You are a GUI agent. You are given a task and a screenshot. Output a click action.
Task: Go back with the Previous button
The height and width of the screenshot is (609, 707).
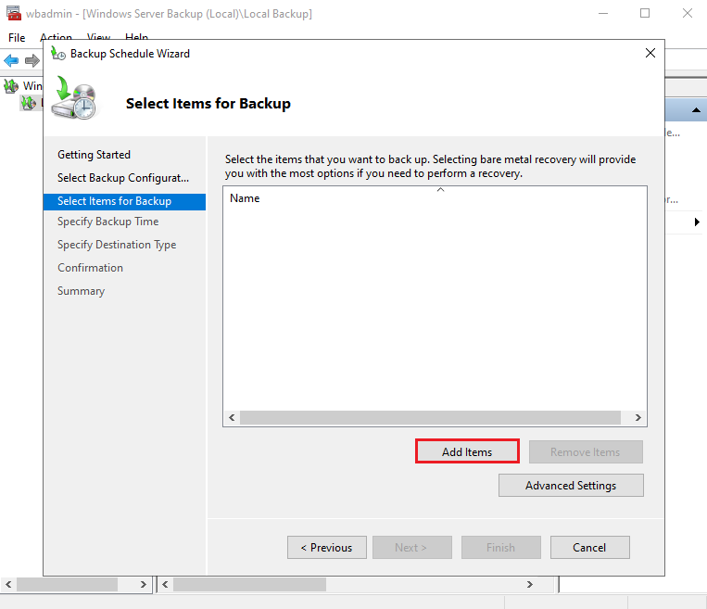326,548
